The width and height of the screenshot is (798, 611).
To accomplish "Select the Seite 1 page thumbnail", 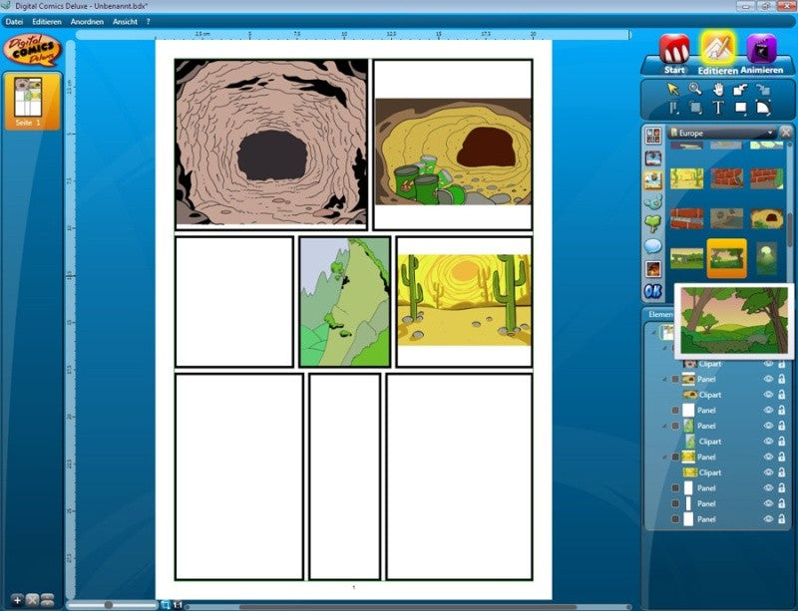I will pos(33,102).
